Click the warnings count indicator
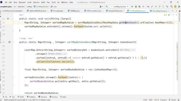The height and width of the screenshot is (101, 181). pyautogui.click(x=165, y=15)
